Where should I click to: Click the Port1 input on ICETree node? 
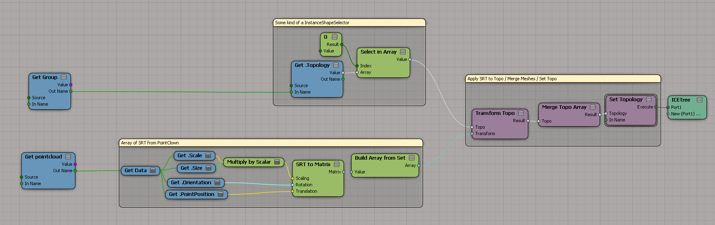[x=668, y=107]
